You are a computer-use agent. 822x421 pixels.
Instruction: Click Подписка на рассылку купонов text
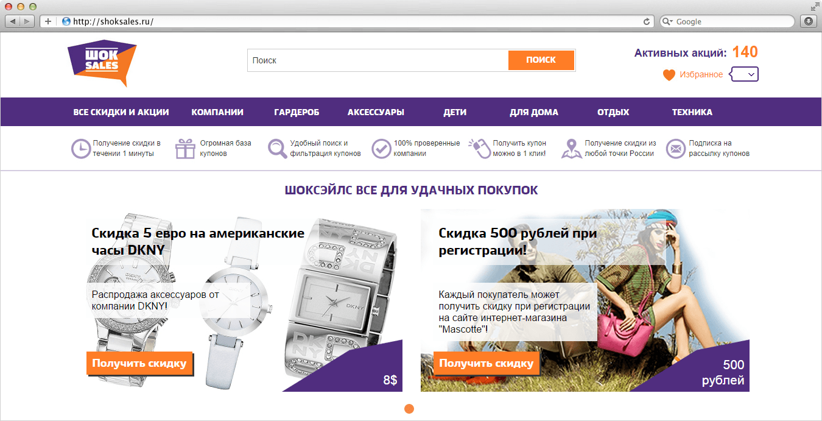[x=719, y=148]
